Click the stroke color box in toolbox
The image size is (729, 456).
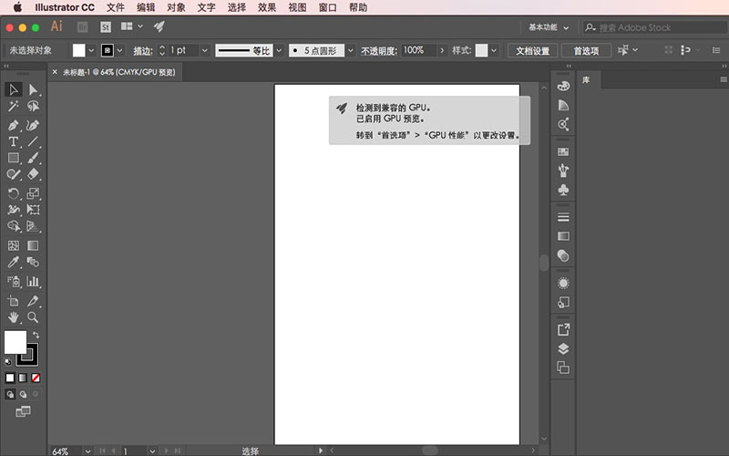[32, 360]
